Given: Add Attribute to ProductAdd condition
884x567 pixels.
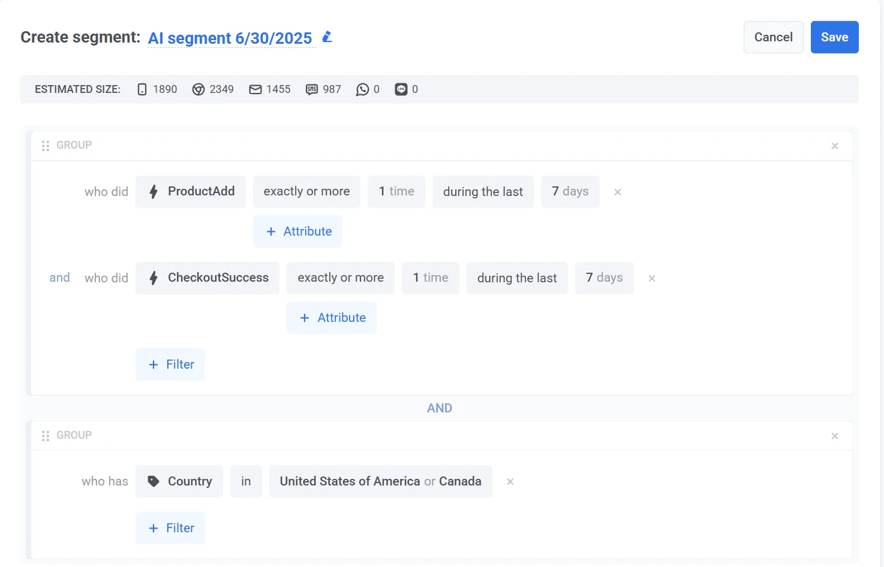Looking at the screenshot, I should pyautogui.click(x=297, y=231).
